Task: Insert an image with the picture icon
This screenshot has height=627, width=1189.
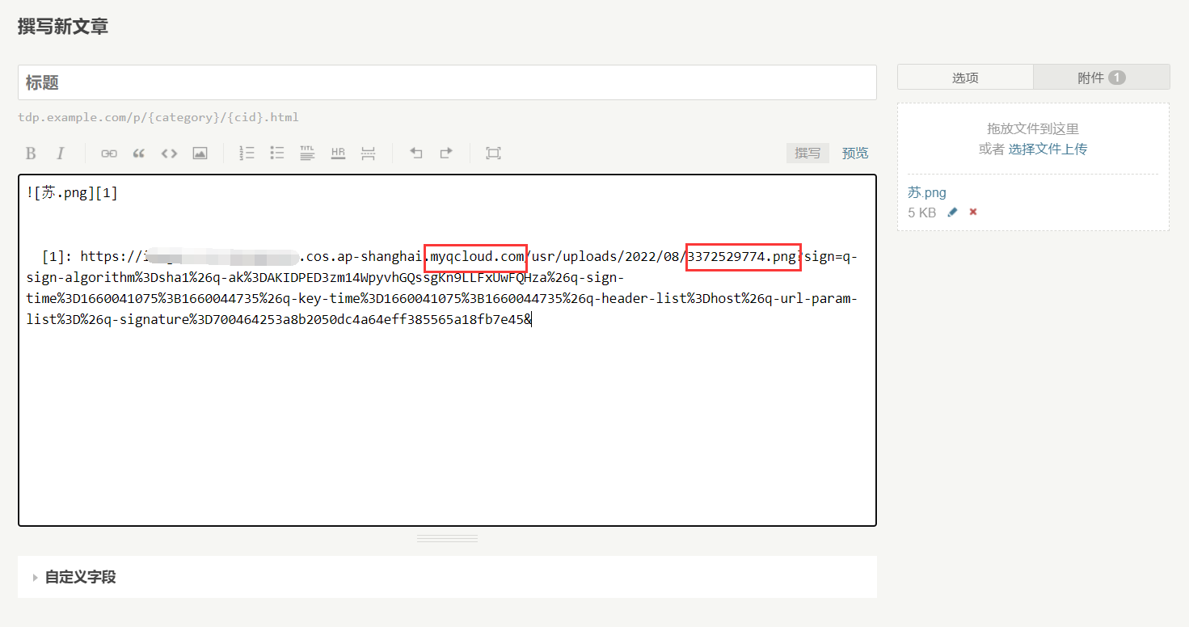Action: coord(200,153)
